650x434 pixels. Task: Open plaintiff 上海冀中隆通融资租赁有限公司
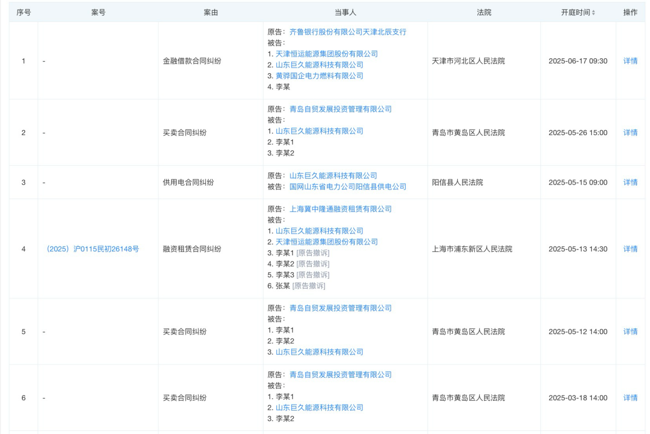[340, 209]
